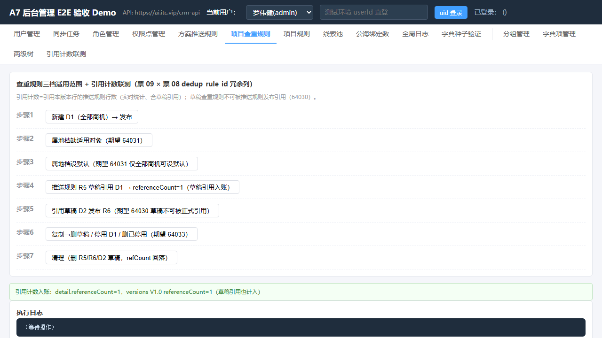Image resolution: width=602 pixels, height=338 pixels.
Task: Click the uid 登录 button
Action: click(x=451, y=13)
